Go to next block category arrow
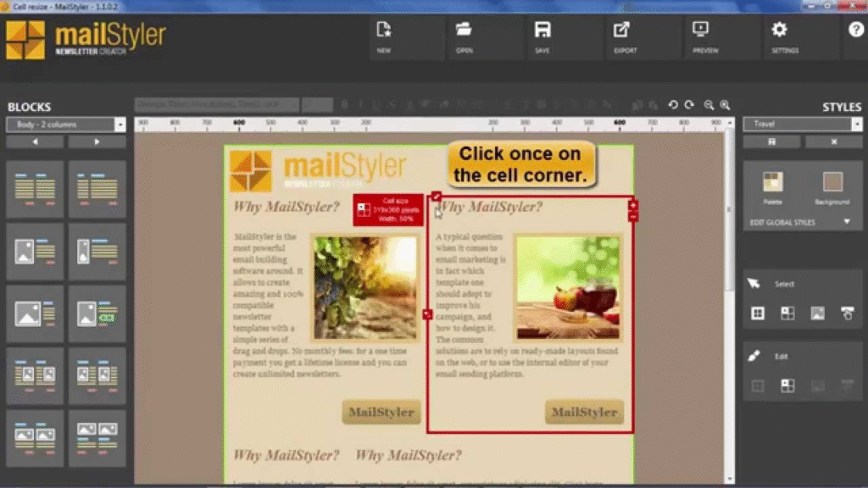 click(x=97, y=141)
